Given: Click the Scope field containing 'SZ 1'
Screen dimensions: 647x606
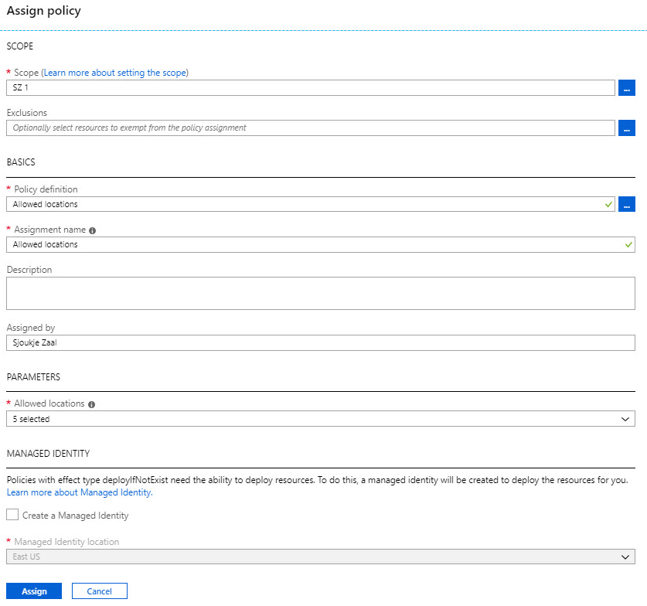Looking at the screenshot, I should [x=311, y=88].
